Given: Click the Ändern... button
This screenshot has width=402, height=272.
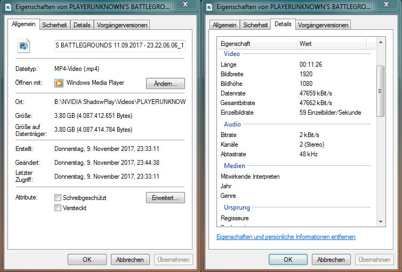Looking at the screenshot, I should point(165,84).
